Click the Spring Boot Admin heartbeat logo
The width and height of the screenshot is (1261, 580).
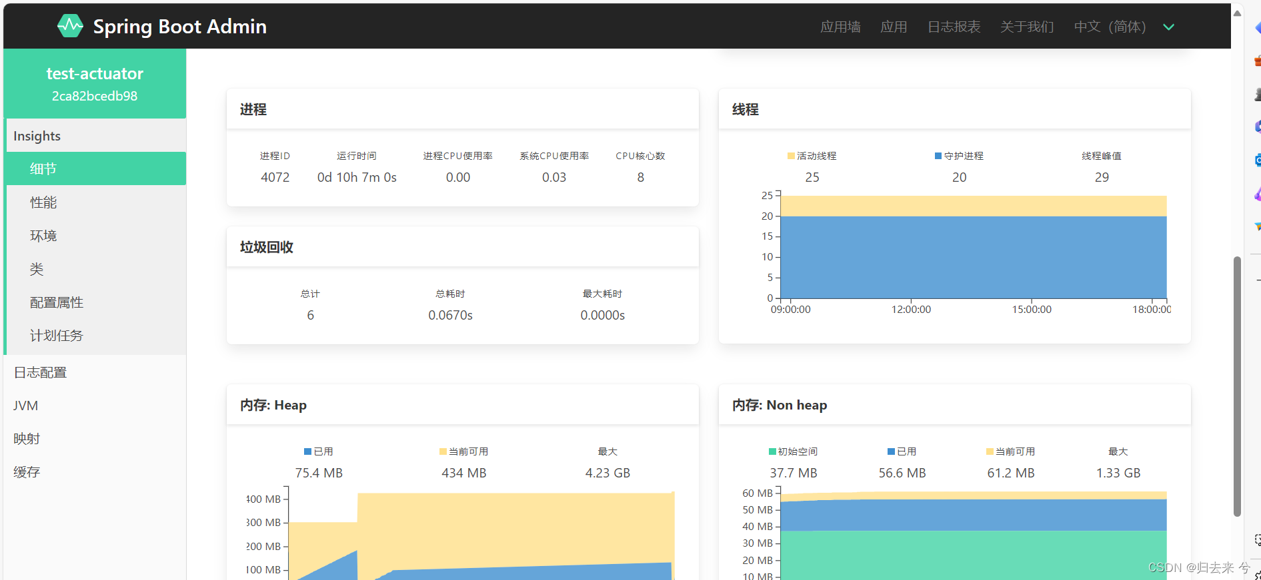(x=70, y=26)
